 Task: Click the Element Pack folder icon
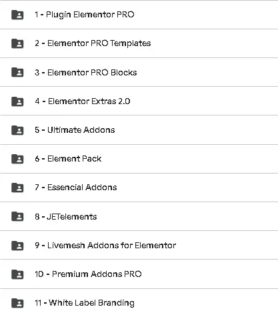[x=17, y=159]
